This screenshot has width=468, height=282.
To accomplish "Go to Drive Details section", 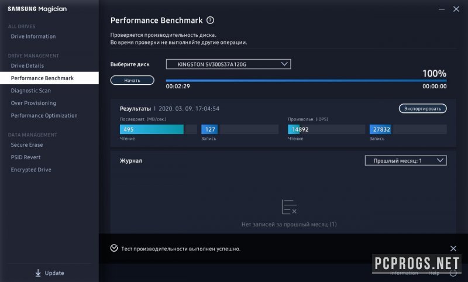I will point(27,66).
